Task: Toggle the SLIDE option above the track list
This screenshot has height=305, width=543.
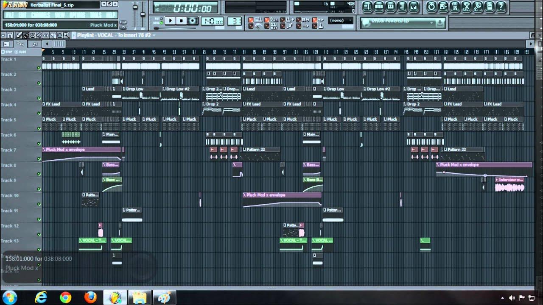Action: [20, 52]
